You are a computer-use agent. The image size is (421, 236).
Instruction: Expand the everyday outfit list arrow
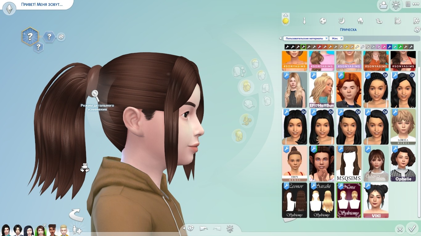(286, 15)
